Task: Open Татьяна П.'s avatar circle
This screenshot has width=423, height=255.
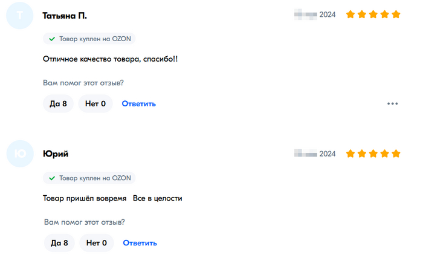Action: coord(20,15)
